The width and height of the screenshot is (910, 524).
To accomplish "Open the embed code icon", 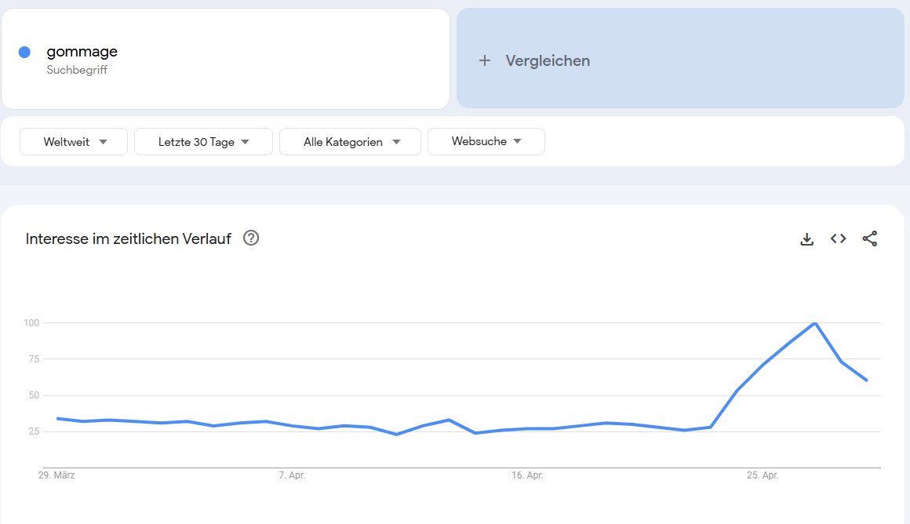I will tap(838, 238).
